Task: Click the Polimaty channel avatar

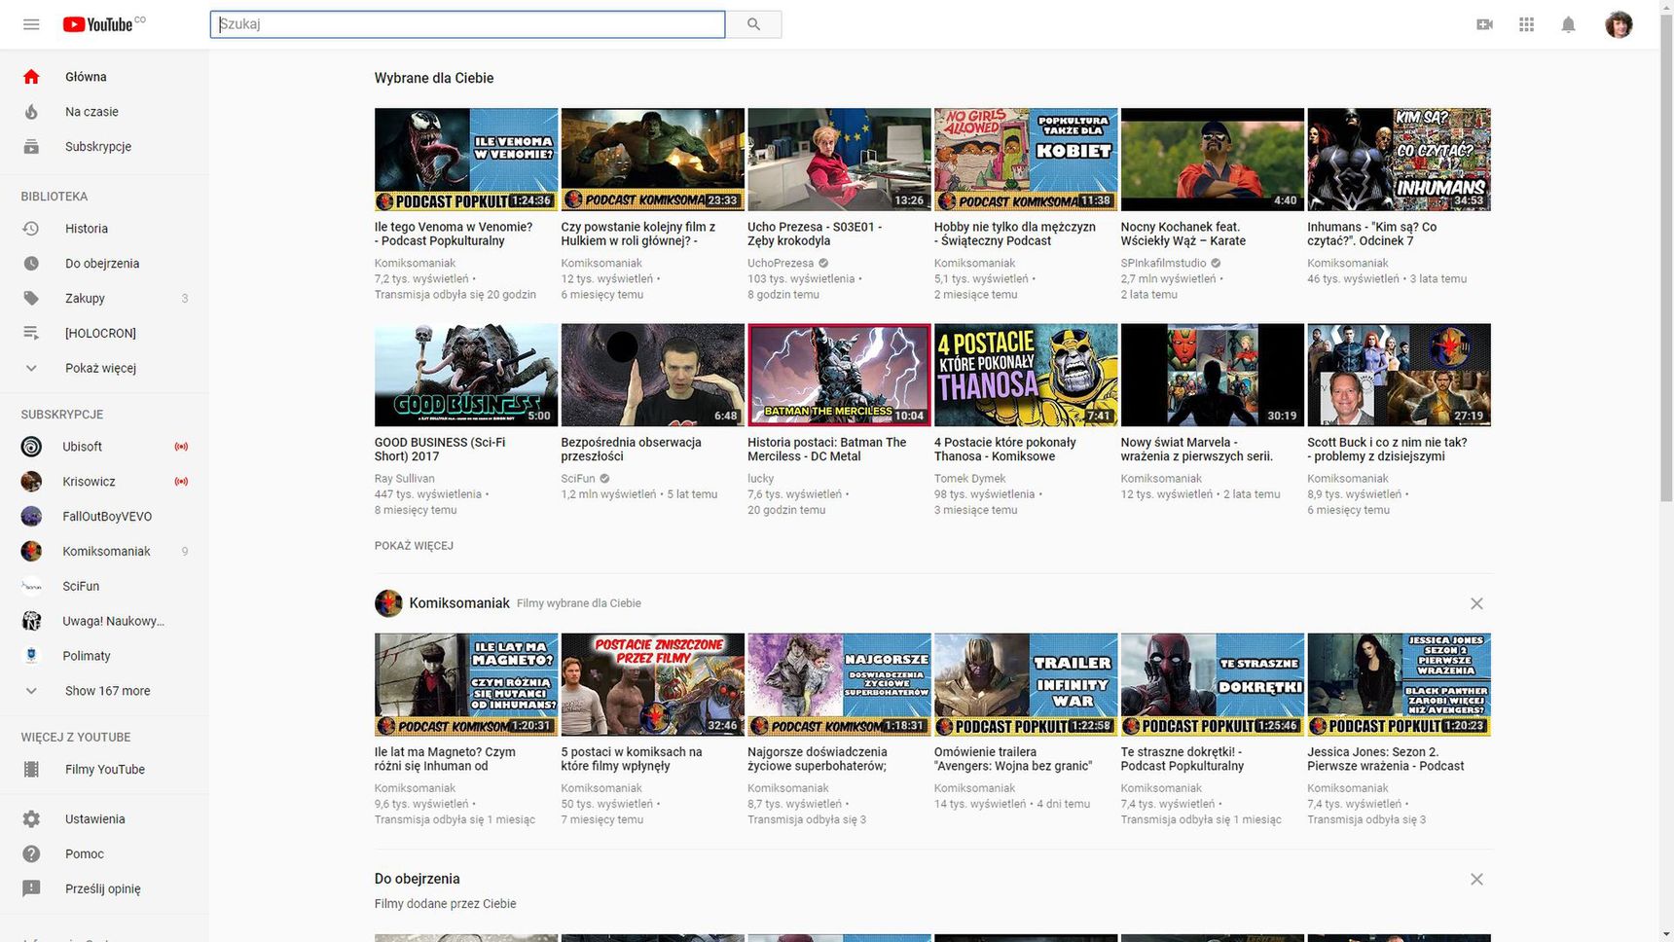Action: tap(31, 656)
